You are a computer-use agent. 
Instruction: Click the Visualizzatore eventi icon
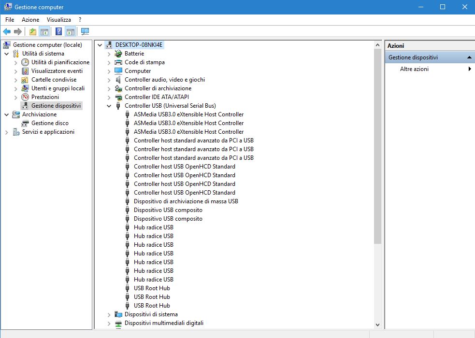click(x=25, y=71)
